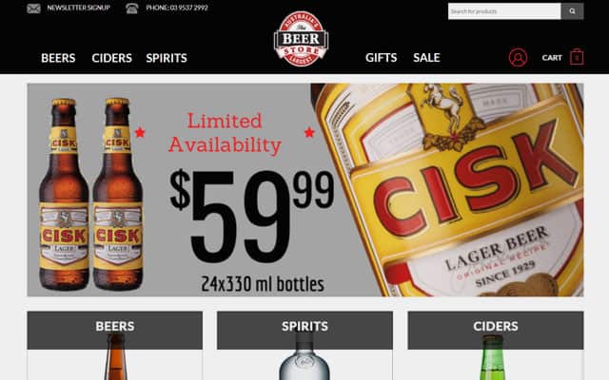The image size is (609, 380).
Task: Open the Beers category tile
Action: [115, 346]
